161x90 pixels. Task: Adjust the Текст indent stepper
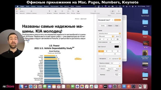coord(120,69)
